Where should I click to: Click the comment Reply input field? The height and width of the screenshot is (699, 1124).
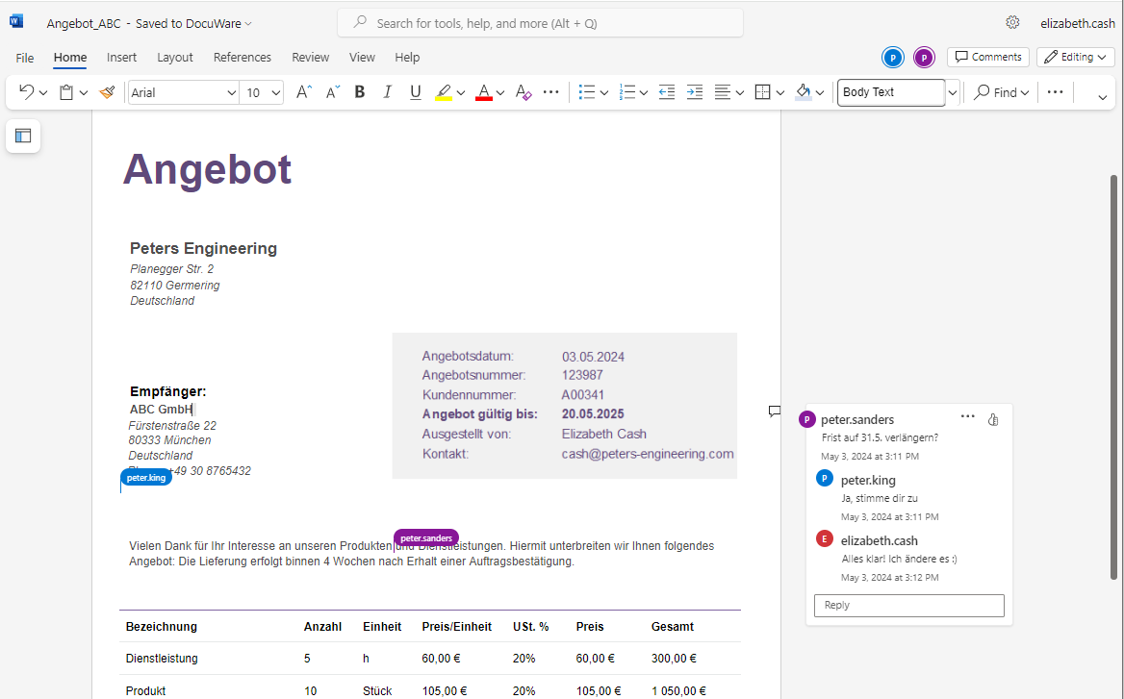coord(908,605)
